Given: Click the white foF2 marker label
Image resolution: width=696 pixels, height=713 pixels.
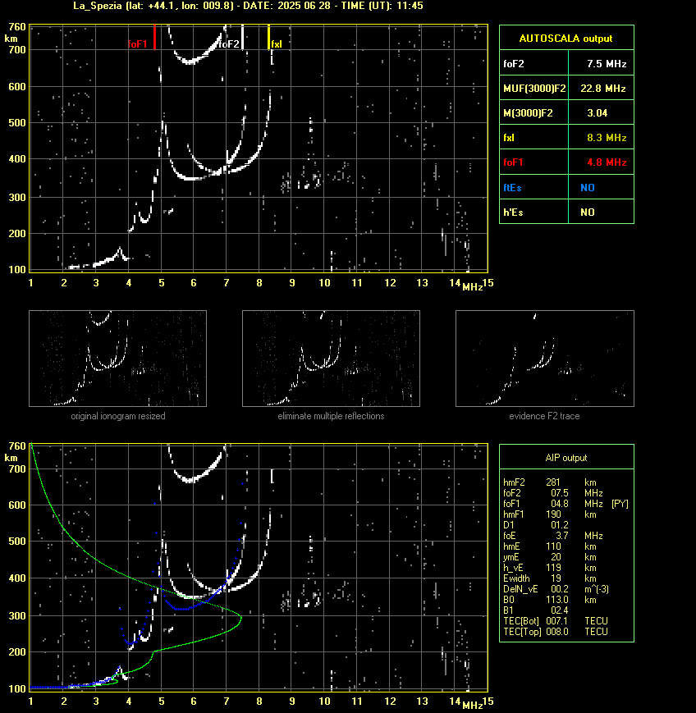Looking at the screenshot, I should point(229,44).
